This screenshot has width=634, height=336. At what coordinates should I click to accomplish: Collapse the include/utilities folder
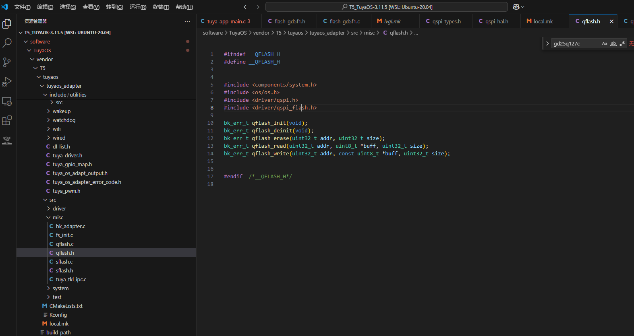106,95
